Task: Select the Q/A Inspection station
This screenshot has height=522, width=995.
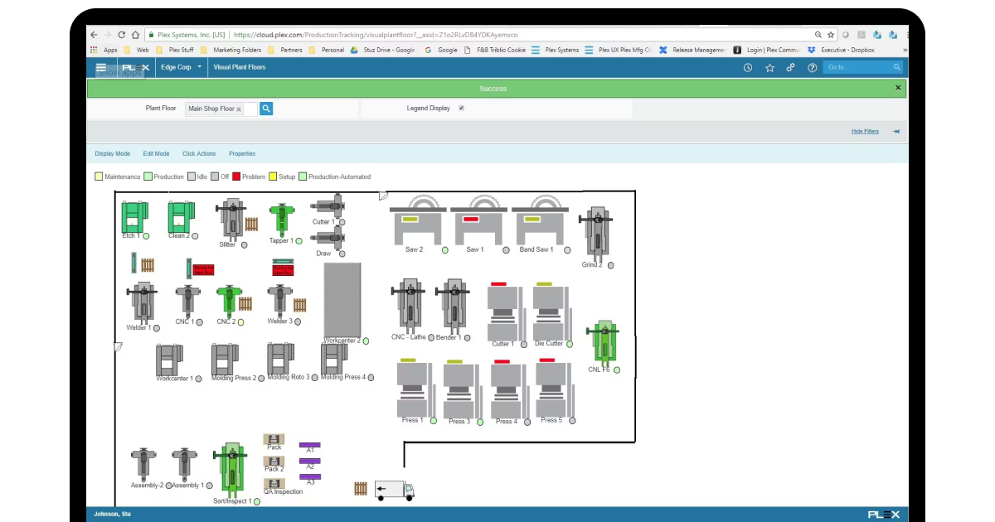Action: pyautogui.click(x=274, y=483)
